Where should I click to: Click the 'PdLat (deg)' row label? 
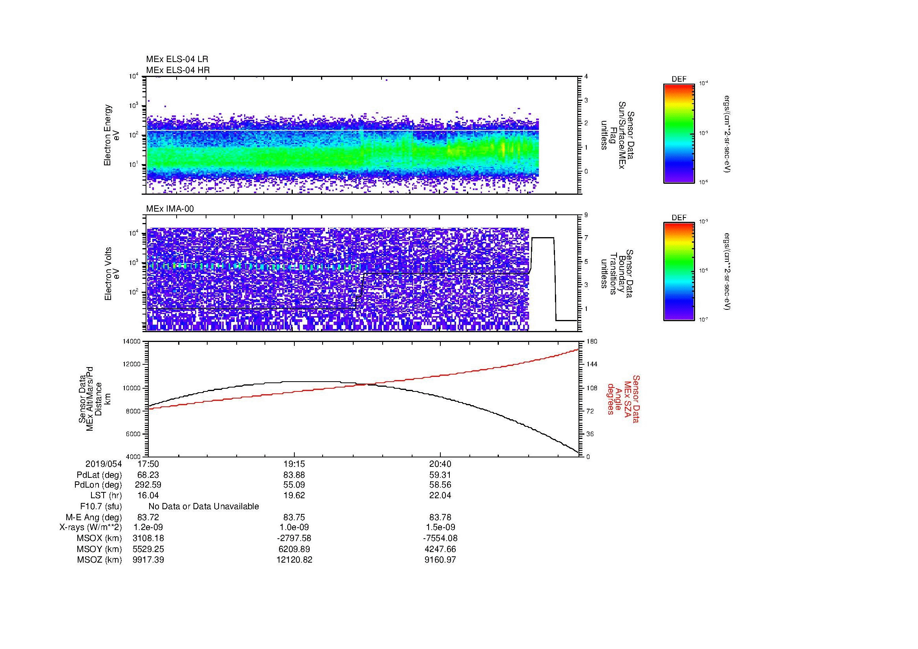pos(99,475)
